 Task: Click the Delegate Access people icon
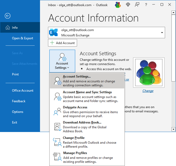coord(58,111)
